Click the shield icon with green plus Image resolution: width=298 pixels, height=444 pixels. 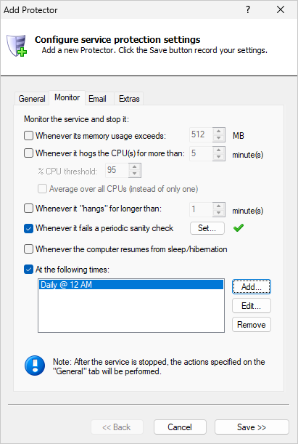17,45
